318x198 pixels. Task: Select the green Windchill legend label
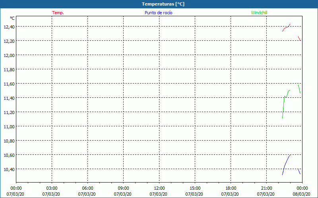click(x=259, y=13)
